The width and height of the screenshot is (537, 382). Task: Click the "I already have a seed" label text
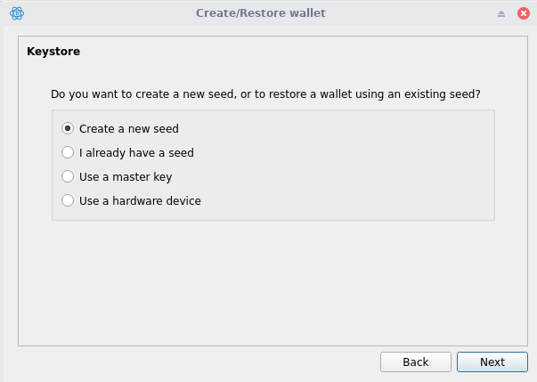coord(136,152)
